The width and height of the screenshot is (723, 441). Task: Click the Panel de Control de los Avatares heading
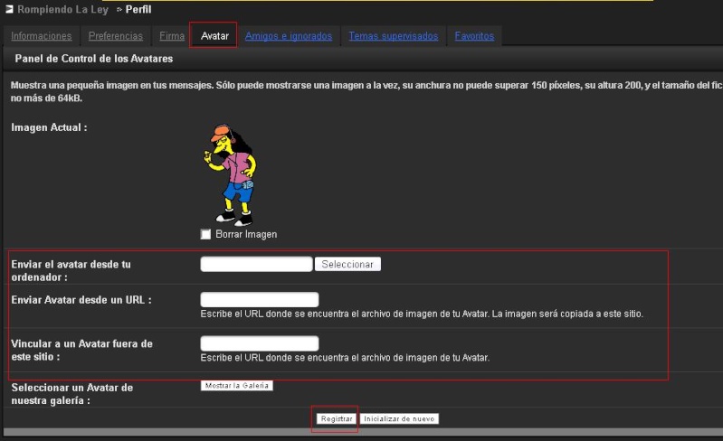point(94,59)
